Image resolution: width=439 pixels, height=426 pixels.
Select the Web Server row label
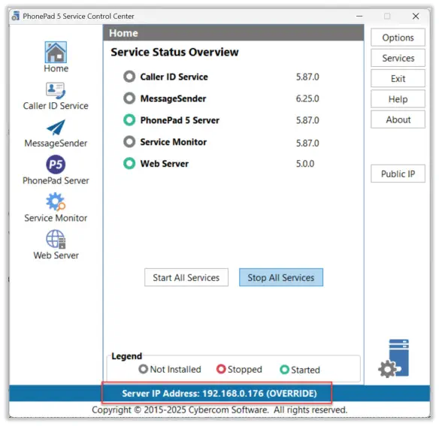coord(165,164)
